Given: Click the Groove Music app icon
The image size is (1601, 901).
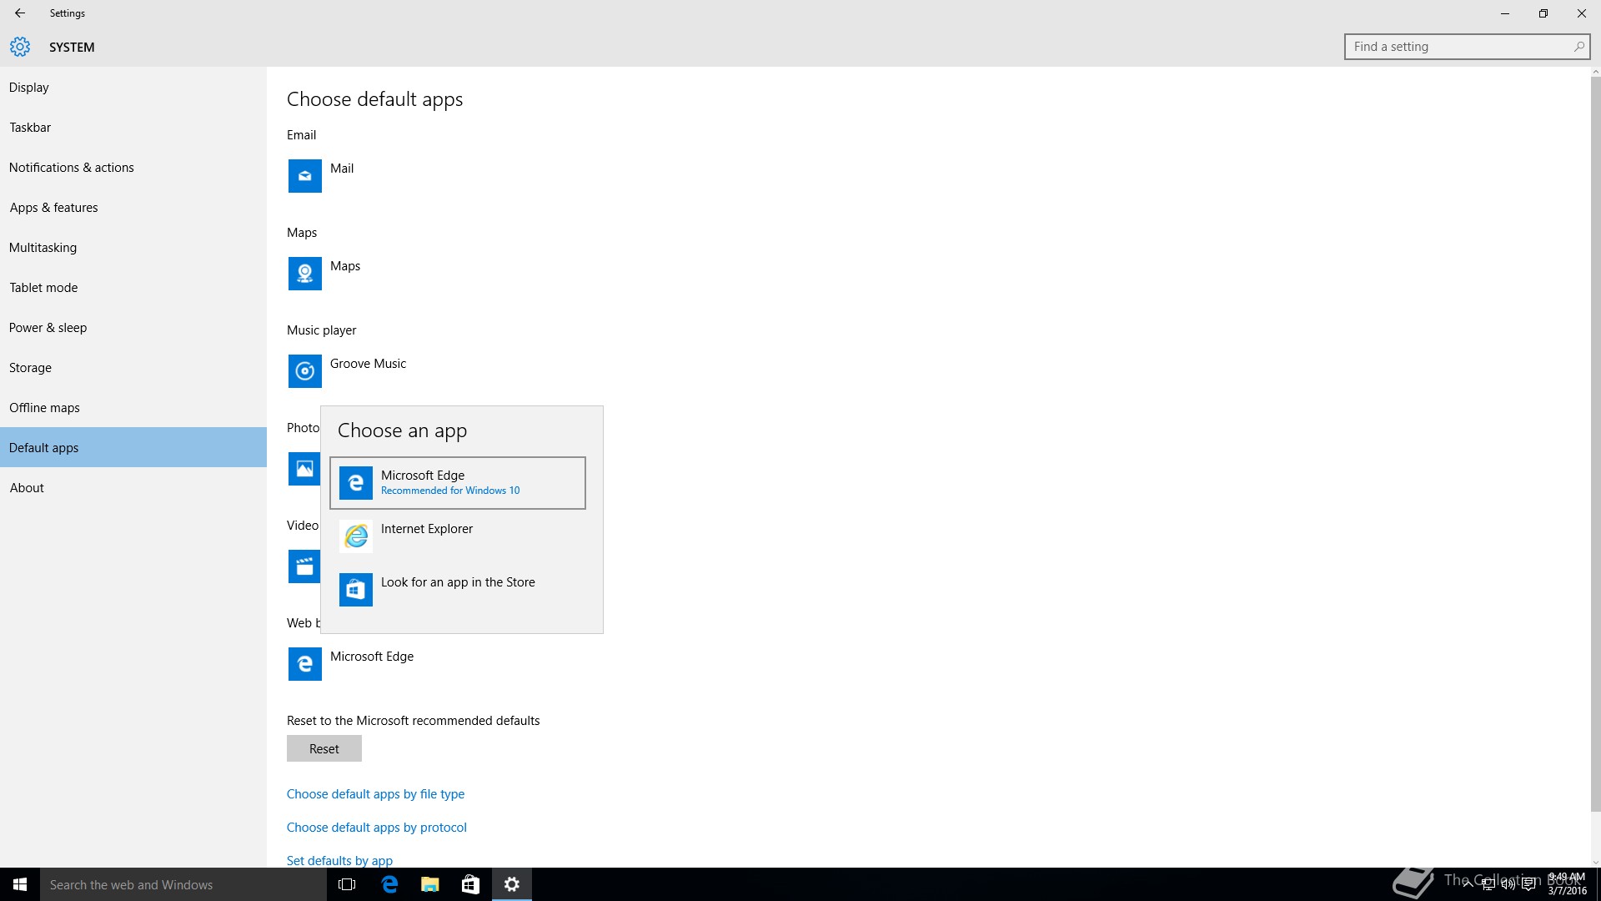Looking at the screenshot, I should [x=304, y=371].
